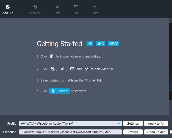The image size is (172, 138).
Task: Browse for a destination folder
Action: pyautogui.click(x=133, y=132)
